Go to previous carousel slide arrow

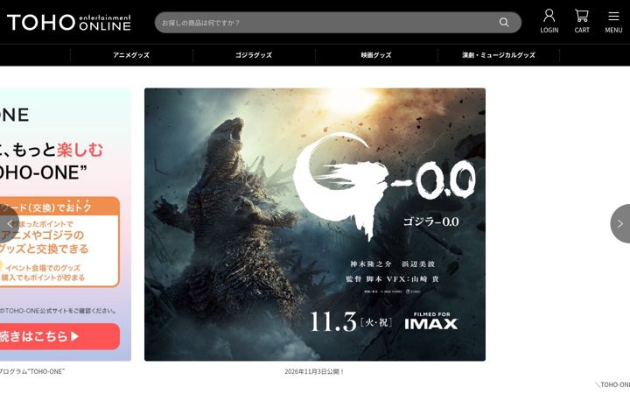[9, 223]
